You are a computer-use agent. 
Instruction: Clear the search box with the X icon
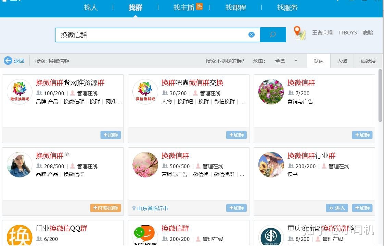pos(252,35)
